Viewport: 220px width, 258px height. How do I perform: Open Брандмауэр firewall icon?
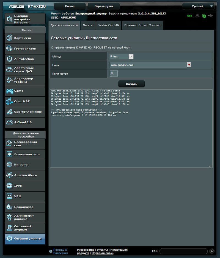[x=9, y=207]
